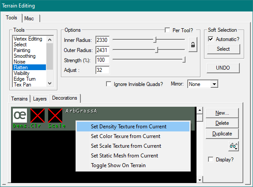Screen dimensions: 253x187
Task: Click decorations list scroll down arrow
Action: pos(200,180)
